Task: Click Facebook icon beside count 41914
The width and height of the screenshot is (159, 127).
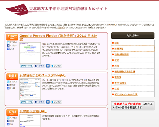Action: pos(8,46)
